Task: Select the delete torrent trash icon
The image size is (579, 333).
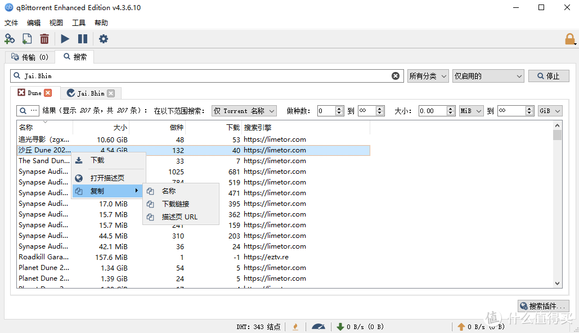Action: pos(44,39)
